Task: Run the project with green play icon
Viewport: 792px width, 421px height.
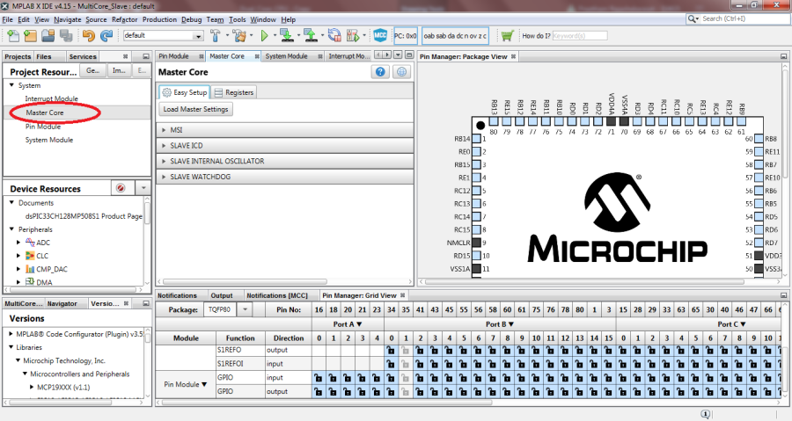Action: click(x=263, y=36)
